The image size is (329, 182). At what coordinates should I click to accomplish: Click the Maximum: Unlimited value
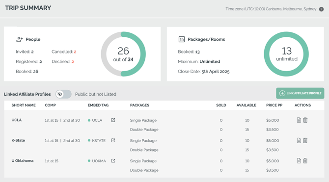(x=199, y=62)
